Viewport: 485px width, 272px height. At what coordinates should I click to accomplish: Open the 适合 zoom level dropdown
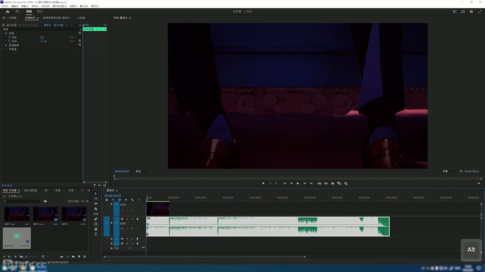143,171
